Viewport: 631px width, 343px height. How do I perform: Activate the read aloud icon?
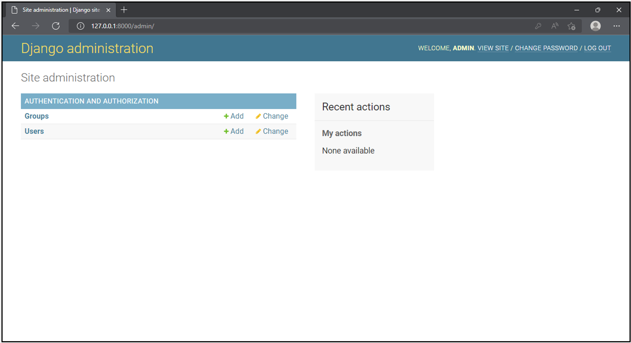pos(555,26)
